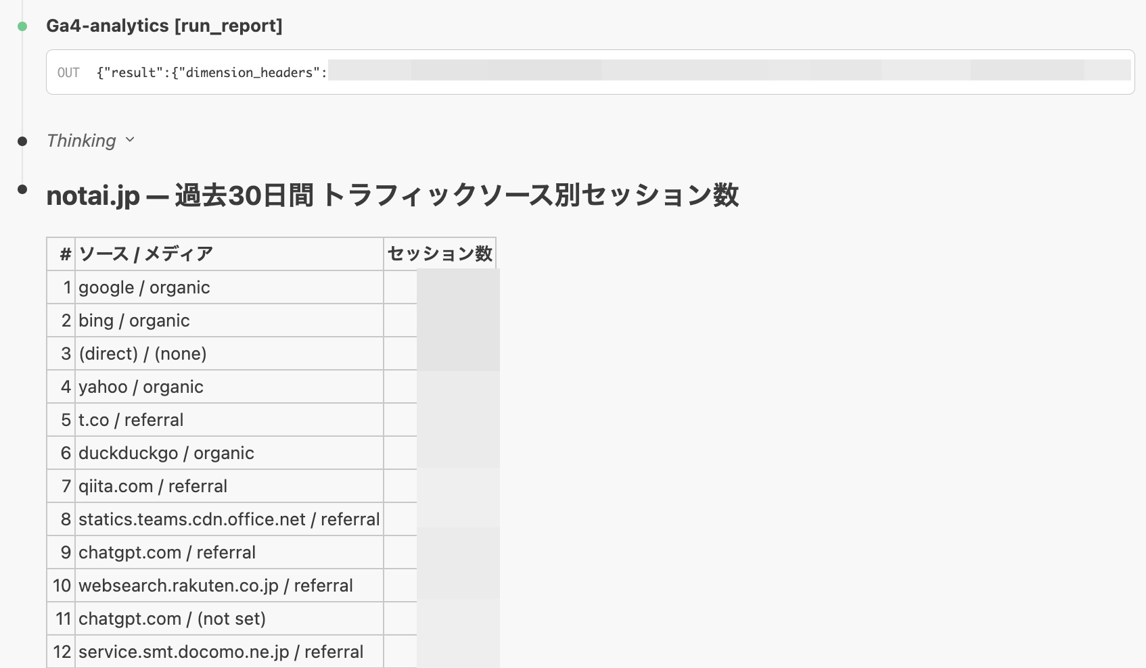Select the ソース / メディア column header
1146x668 pixels.
(x=145, y=254)
